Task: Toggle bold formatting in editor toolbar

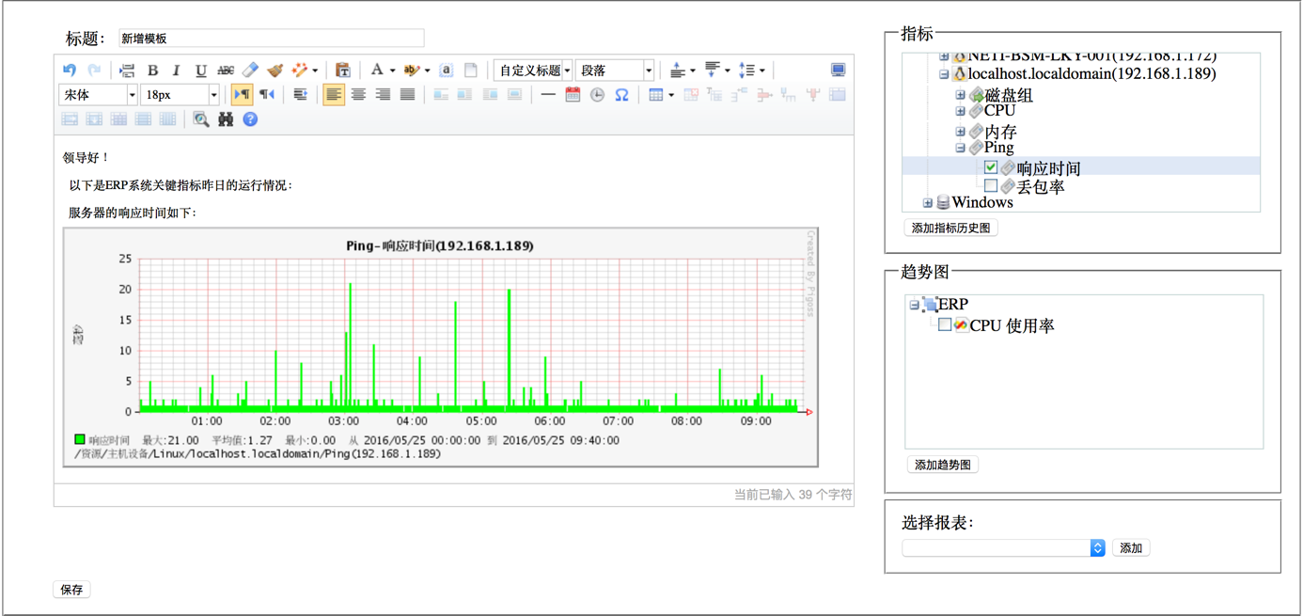Action: 152,71
